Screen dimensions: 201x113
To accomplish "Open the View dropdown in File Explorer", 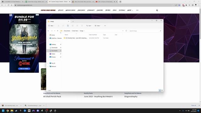I will point(98,26).
